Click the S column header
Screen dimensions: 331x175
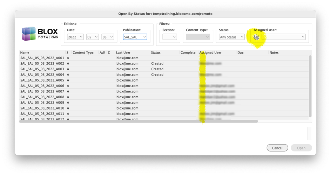pyautogui.click(x=68, y=52)
